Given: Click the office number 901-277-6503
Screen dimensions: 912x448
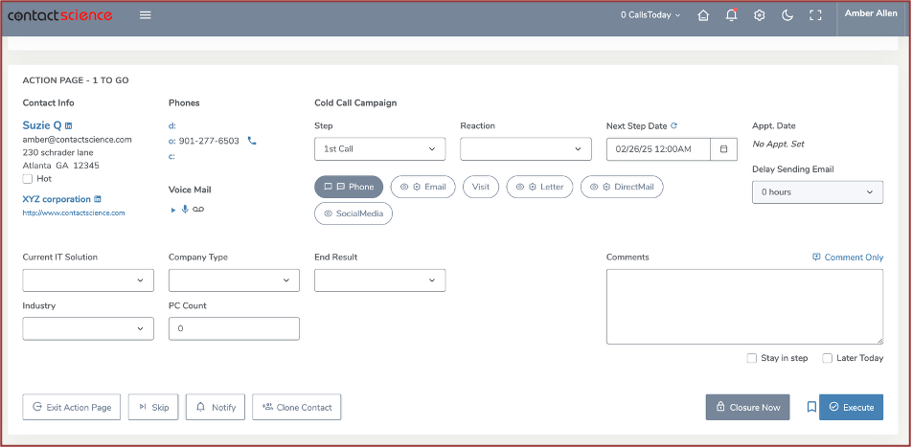Looking at the screenshot, I should (209, 142).
